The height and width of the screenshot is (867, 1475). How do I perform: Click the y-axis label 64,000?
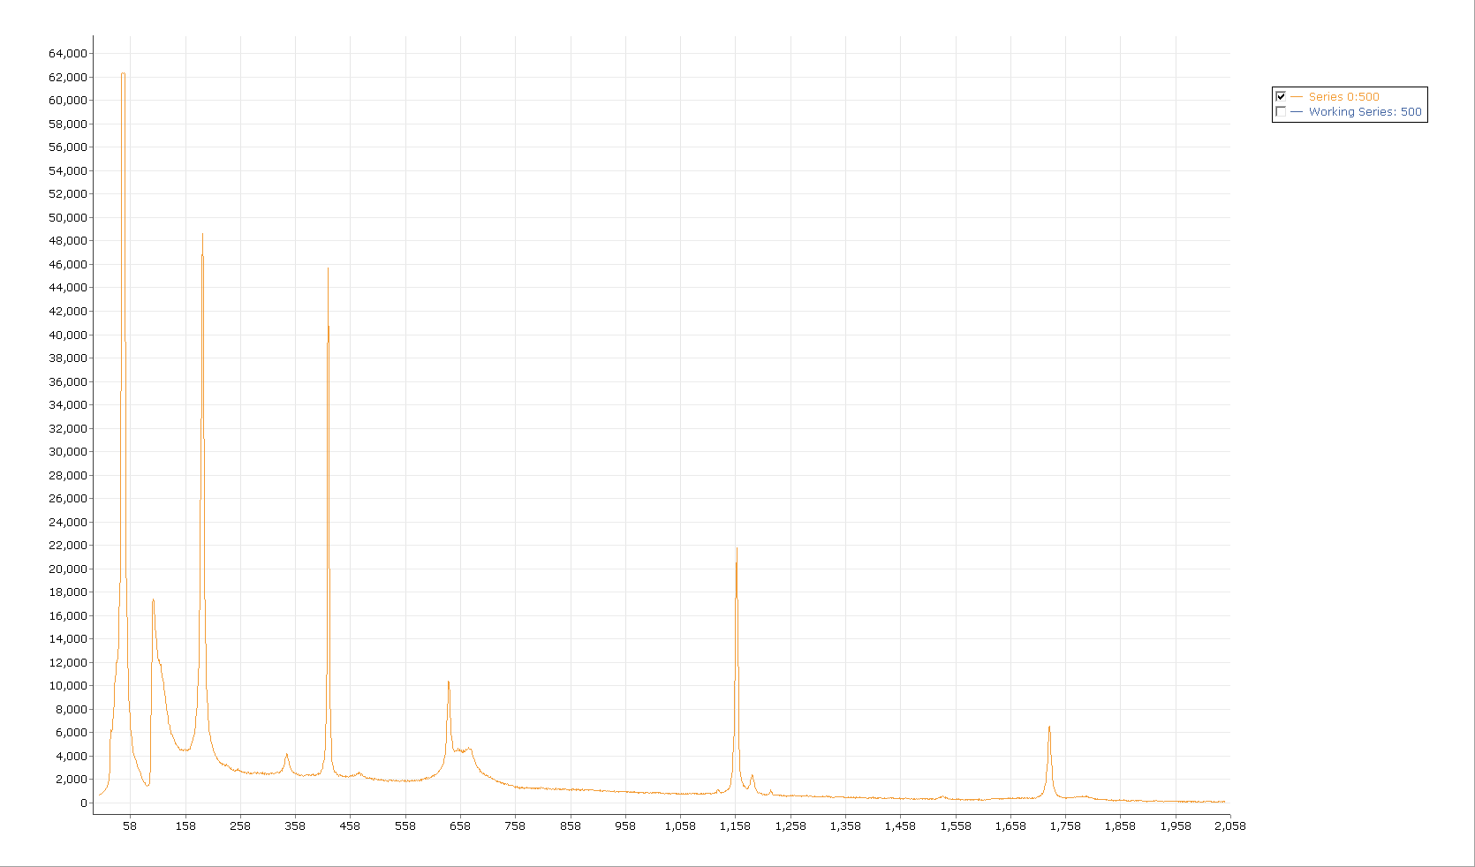point(68,53)
